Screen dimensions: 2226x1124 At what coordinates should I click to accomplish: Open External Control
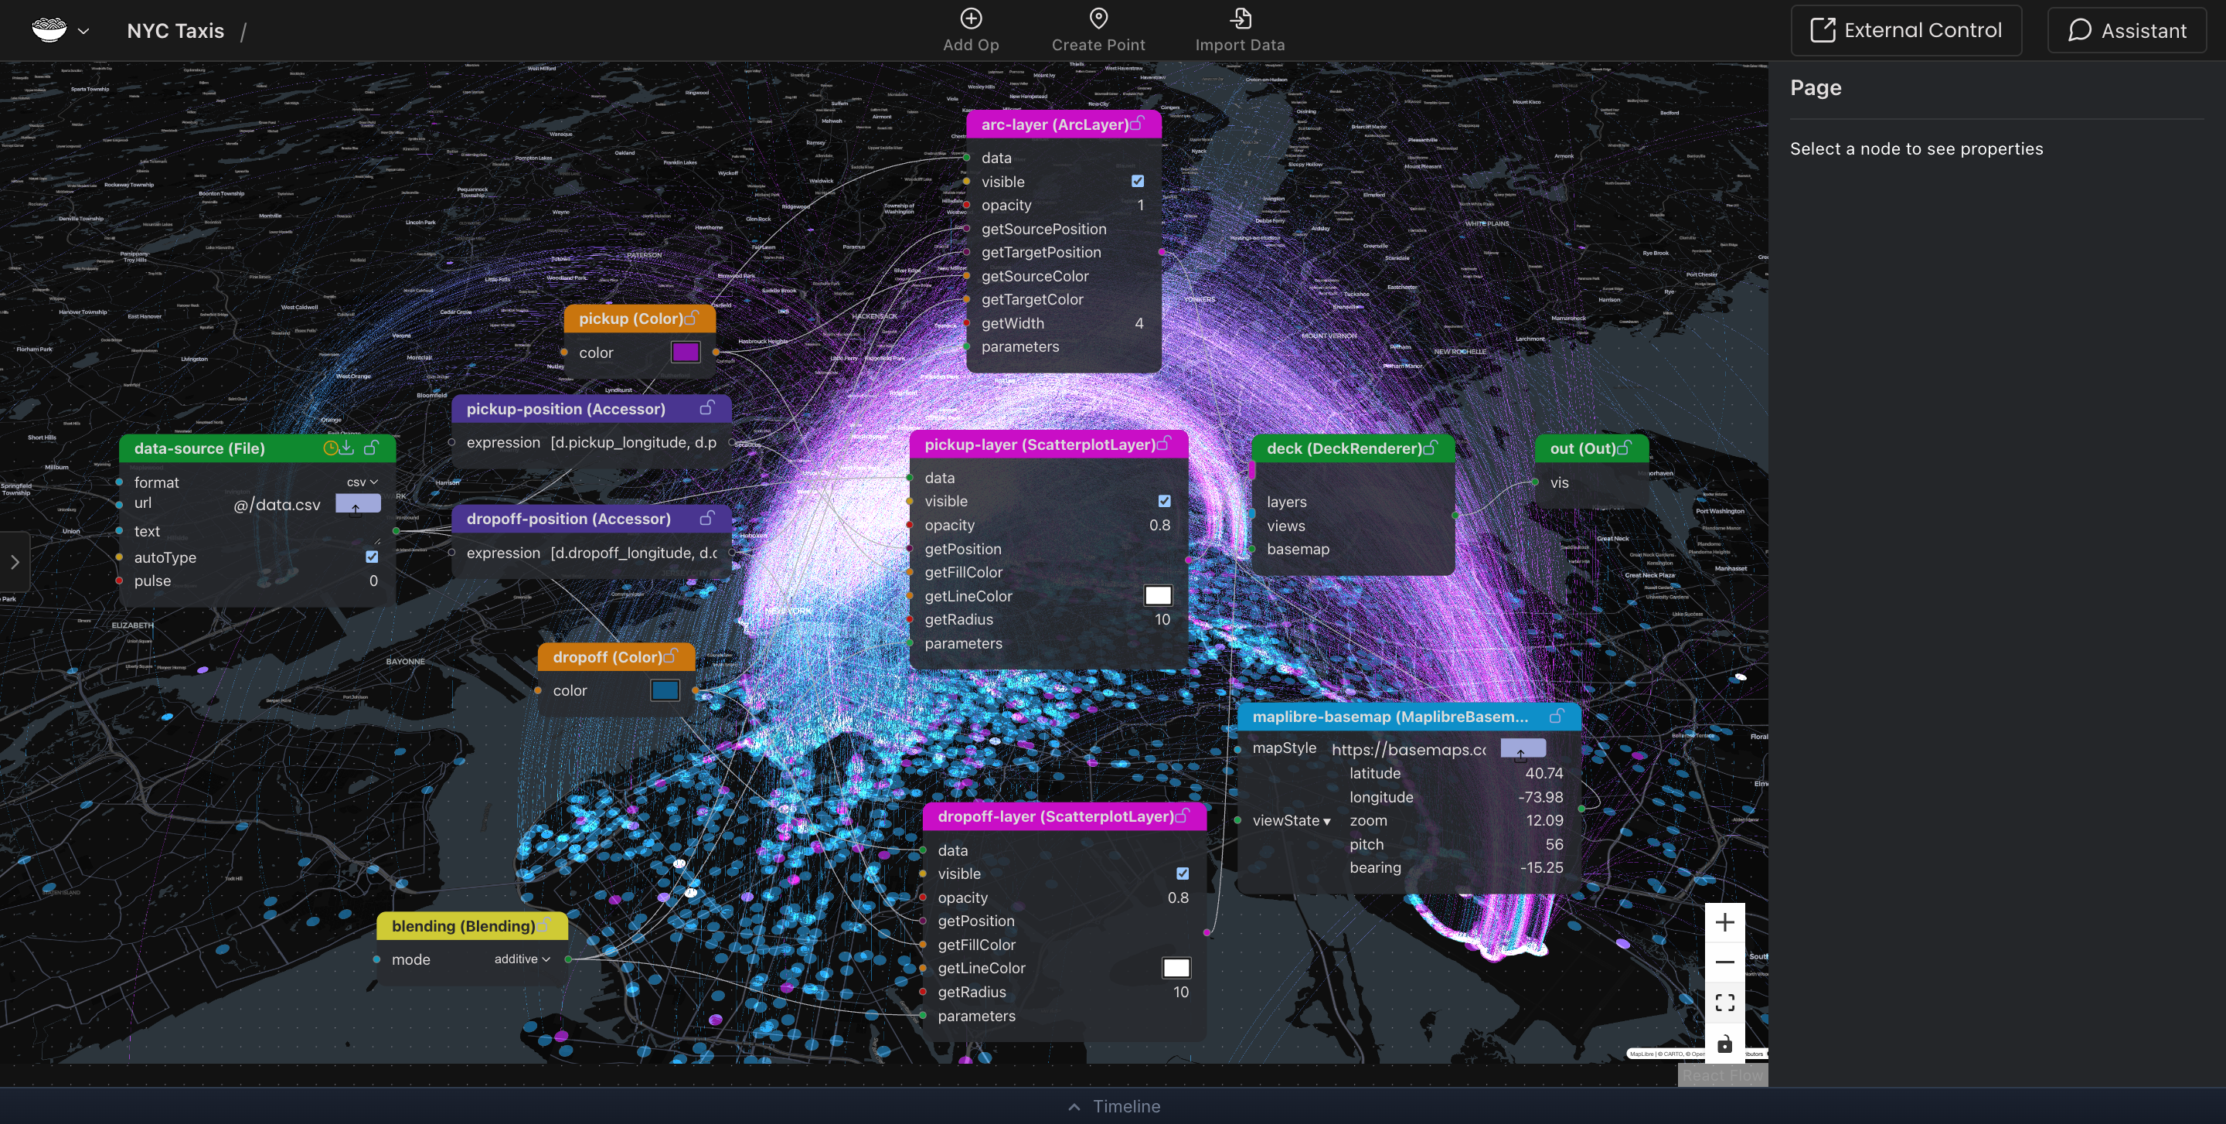pyautogui.click(x=1905, y=30)
